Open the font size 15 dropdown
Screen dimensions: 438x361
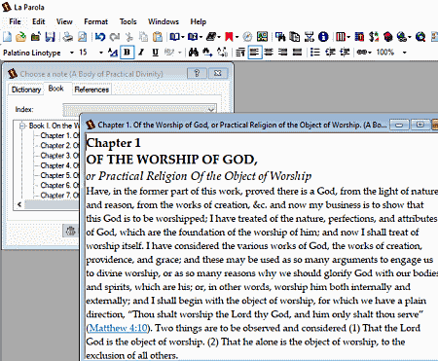click(101, 53)
